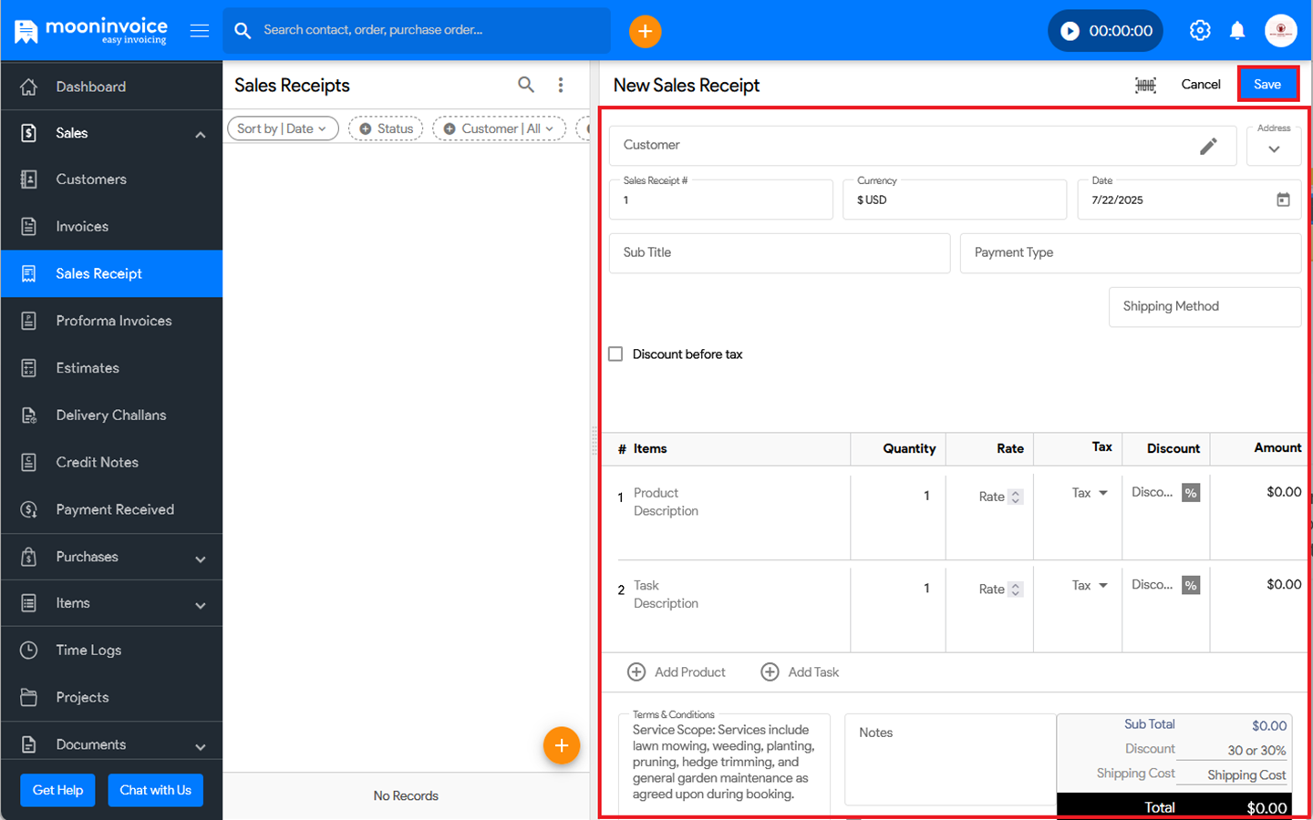The height and width of the screenshot is (820, 1313).
Task: Open Tax dropdown in Task row
Action: [1090, 586]
